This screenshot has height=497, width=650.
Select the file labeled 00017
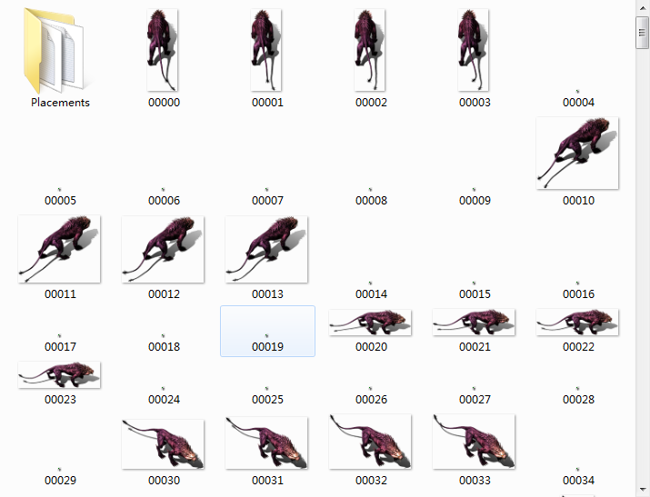[61, 347]
